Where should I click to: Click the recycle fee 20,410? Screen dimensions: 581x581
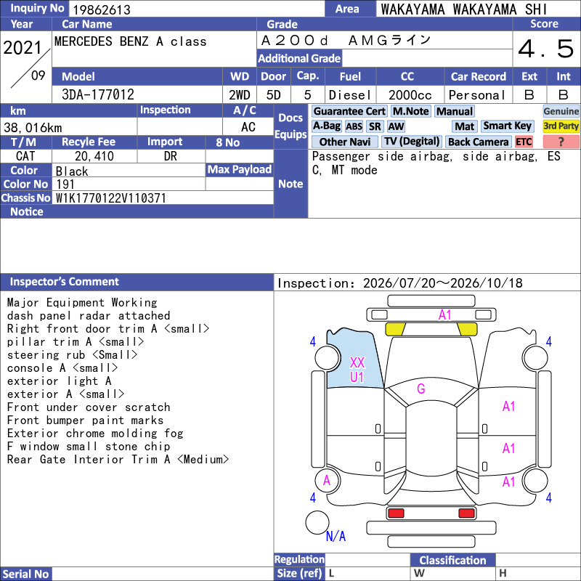click(x=94, y=156)
